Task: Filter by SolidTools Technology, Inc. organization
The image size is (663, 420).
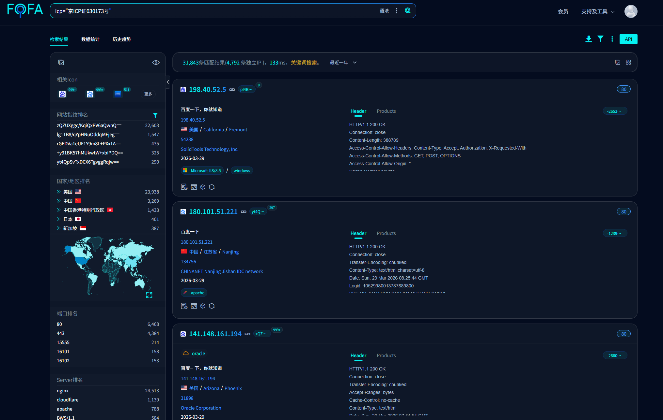Action: (x=210, y=149)
